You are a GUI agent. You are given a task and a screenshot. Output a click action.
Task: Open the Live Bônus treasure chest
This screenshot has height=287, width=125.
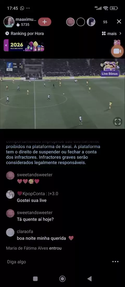pos(110,69)
